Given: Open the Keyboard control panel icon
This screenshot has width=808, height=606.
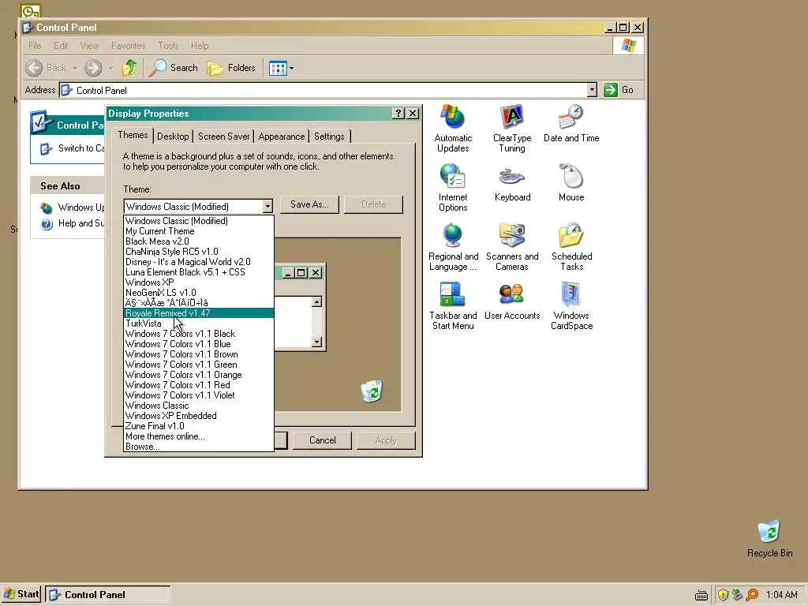Looking at the screenshot, I should (x=511, y=183).
